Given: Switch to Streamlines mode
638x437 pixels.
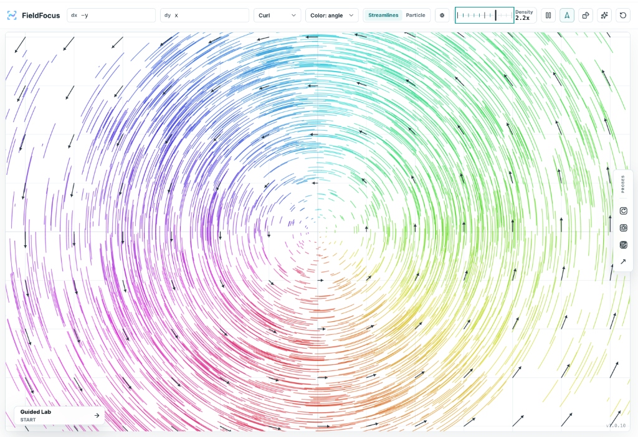Looking at the screenshot, I should point(383,15).
